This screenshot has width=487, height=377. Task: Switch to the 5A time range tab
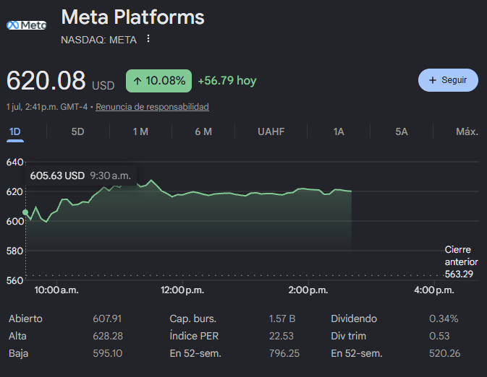[402, 131]
